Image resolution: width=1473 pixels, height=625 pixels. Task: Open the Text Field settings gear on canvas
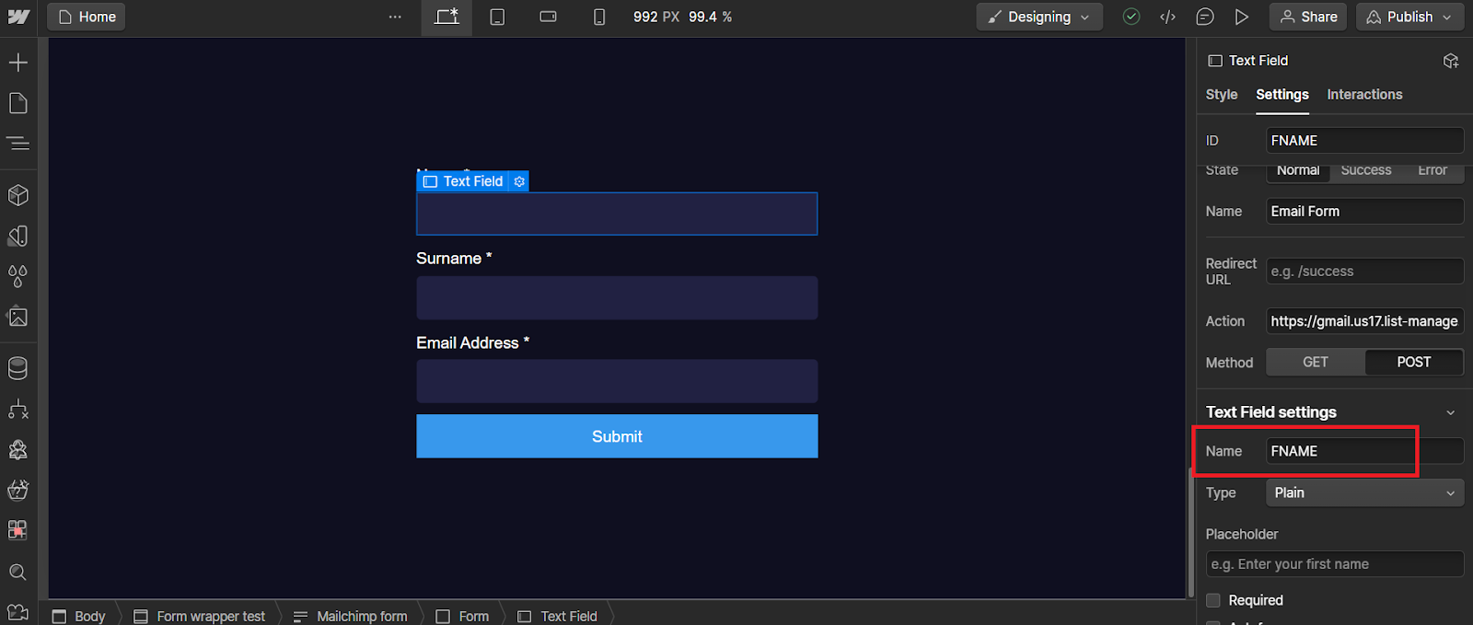point(519,181)
